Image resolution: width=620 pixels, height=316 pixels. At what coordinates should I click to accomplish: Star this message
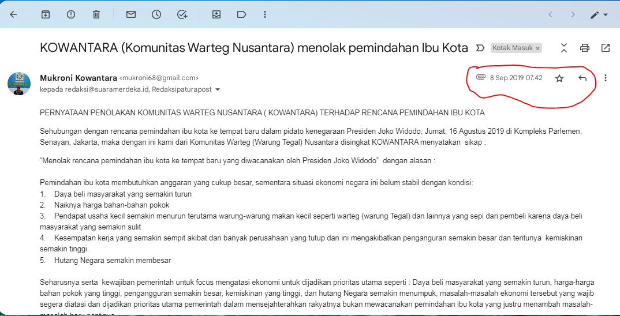pyautogui.click(x=559, y=78)
